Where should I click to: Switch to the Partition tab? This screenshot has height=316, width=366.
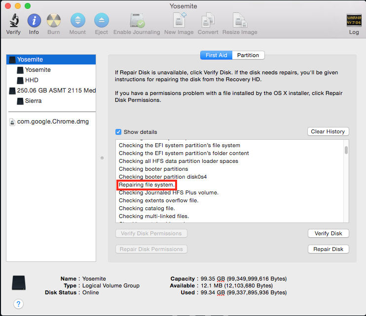coord(248,55)
